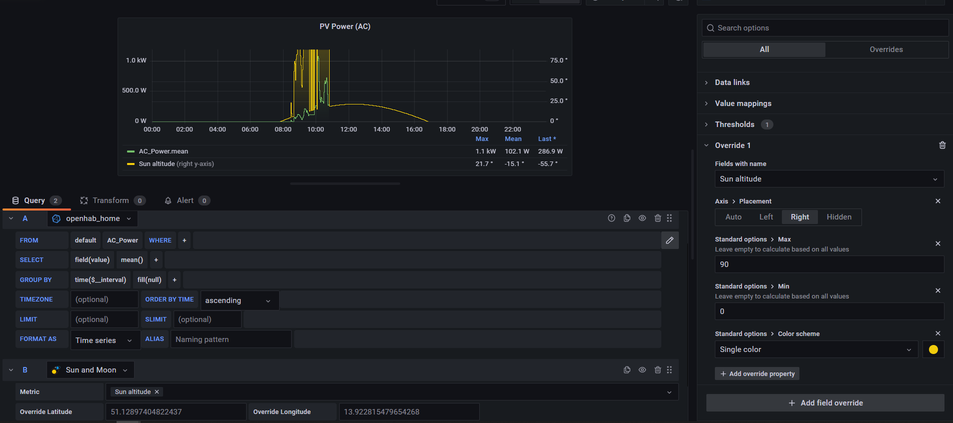This screenshot has height=423, width=953.
Task: Click drag handle icon for query B
Action: pos(669,370)
